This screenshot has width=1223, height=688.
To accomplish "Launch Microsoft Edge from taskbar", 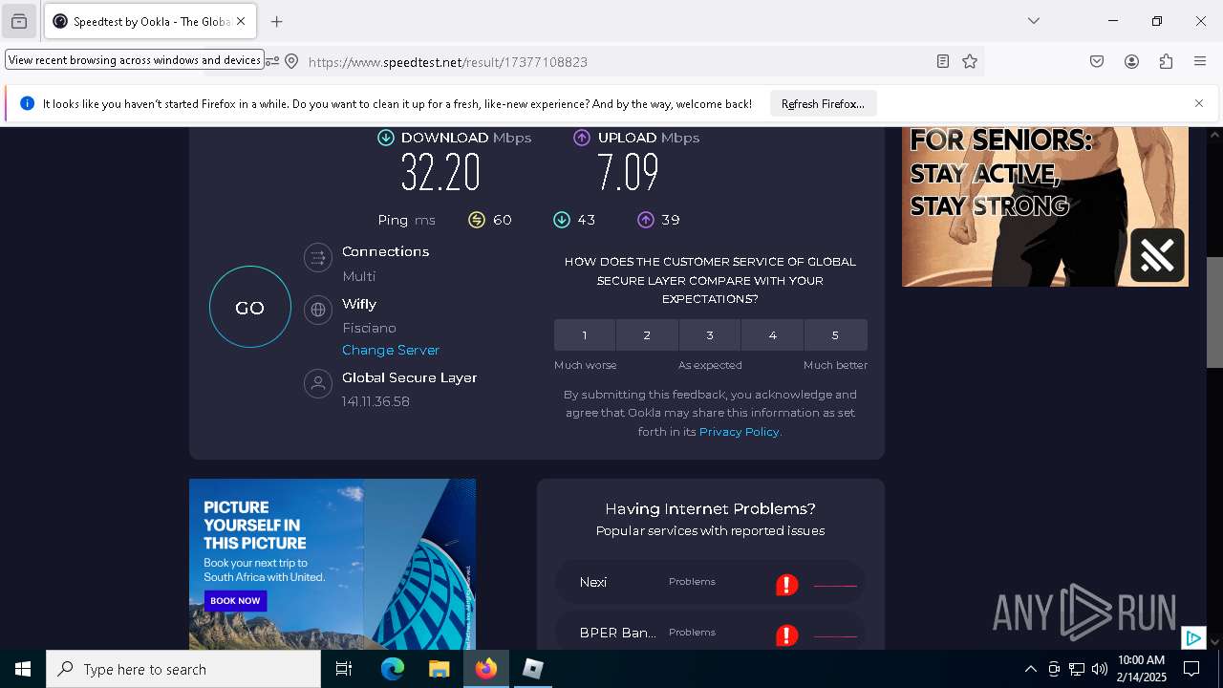I will (393, 669).
